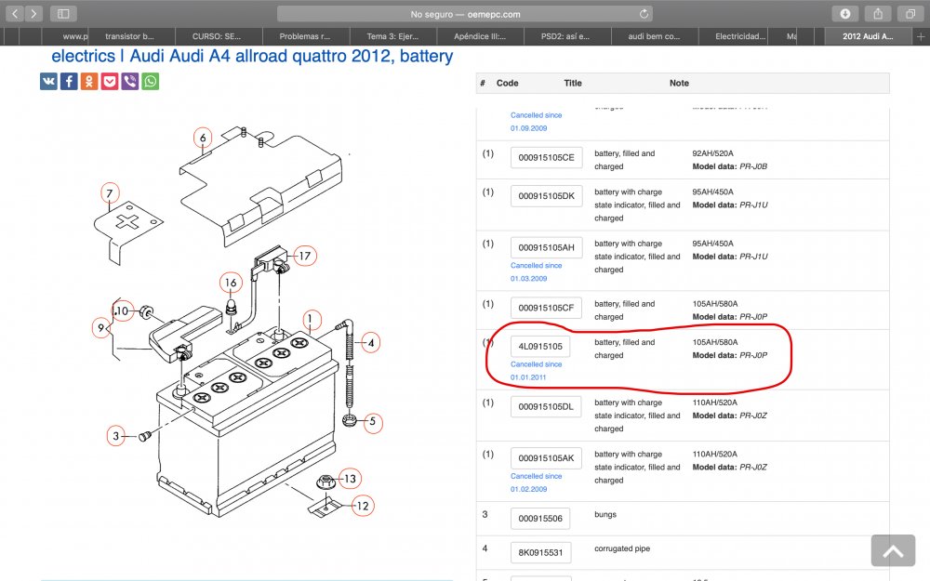
Task: Add a new Safari tab
Action: 921,36
